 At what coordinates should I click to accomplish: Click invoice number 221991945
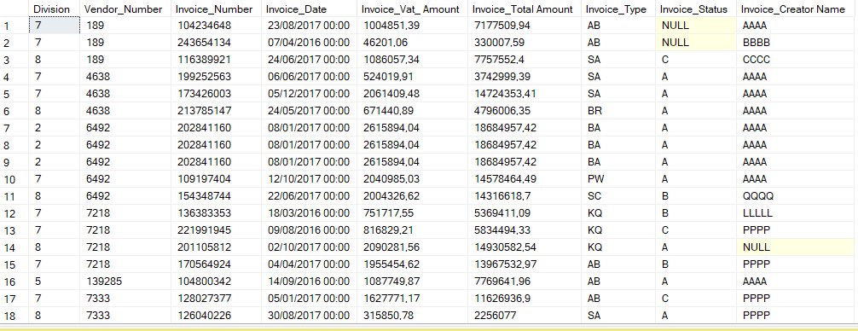tap(205, 230)
